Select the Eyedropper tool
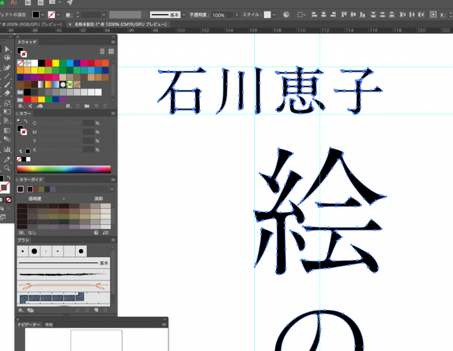 (x=7, y=159)
